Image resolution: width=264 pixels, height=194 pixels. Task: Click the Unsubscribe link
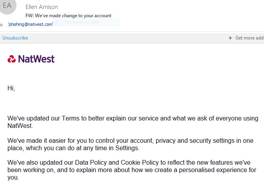point(15,38)
